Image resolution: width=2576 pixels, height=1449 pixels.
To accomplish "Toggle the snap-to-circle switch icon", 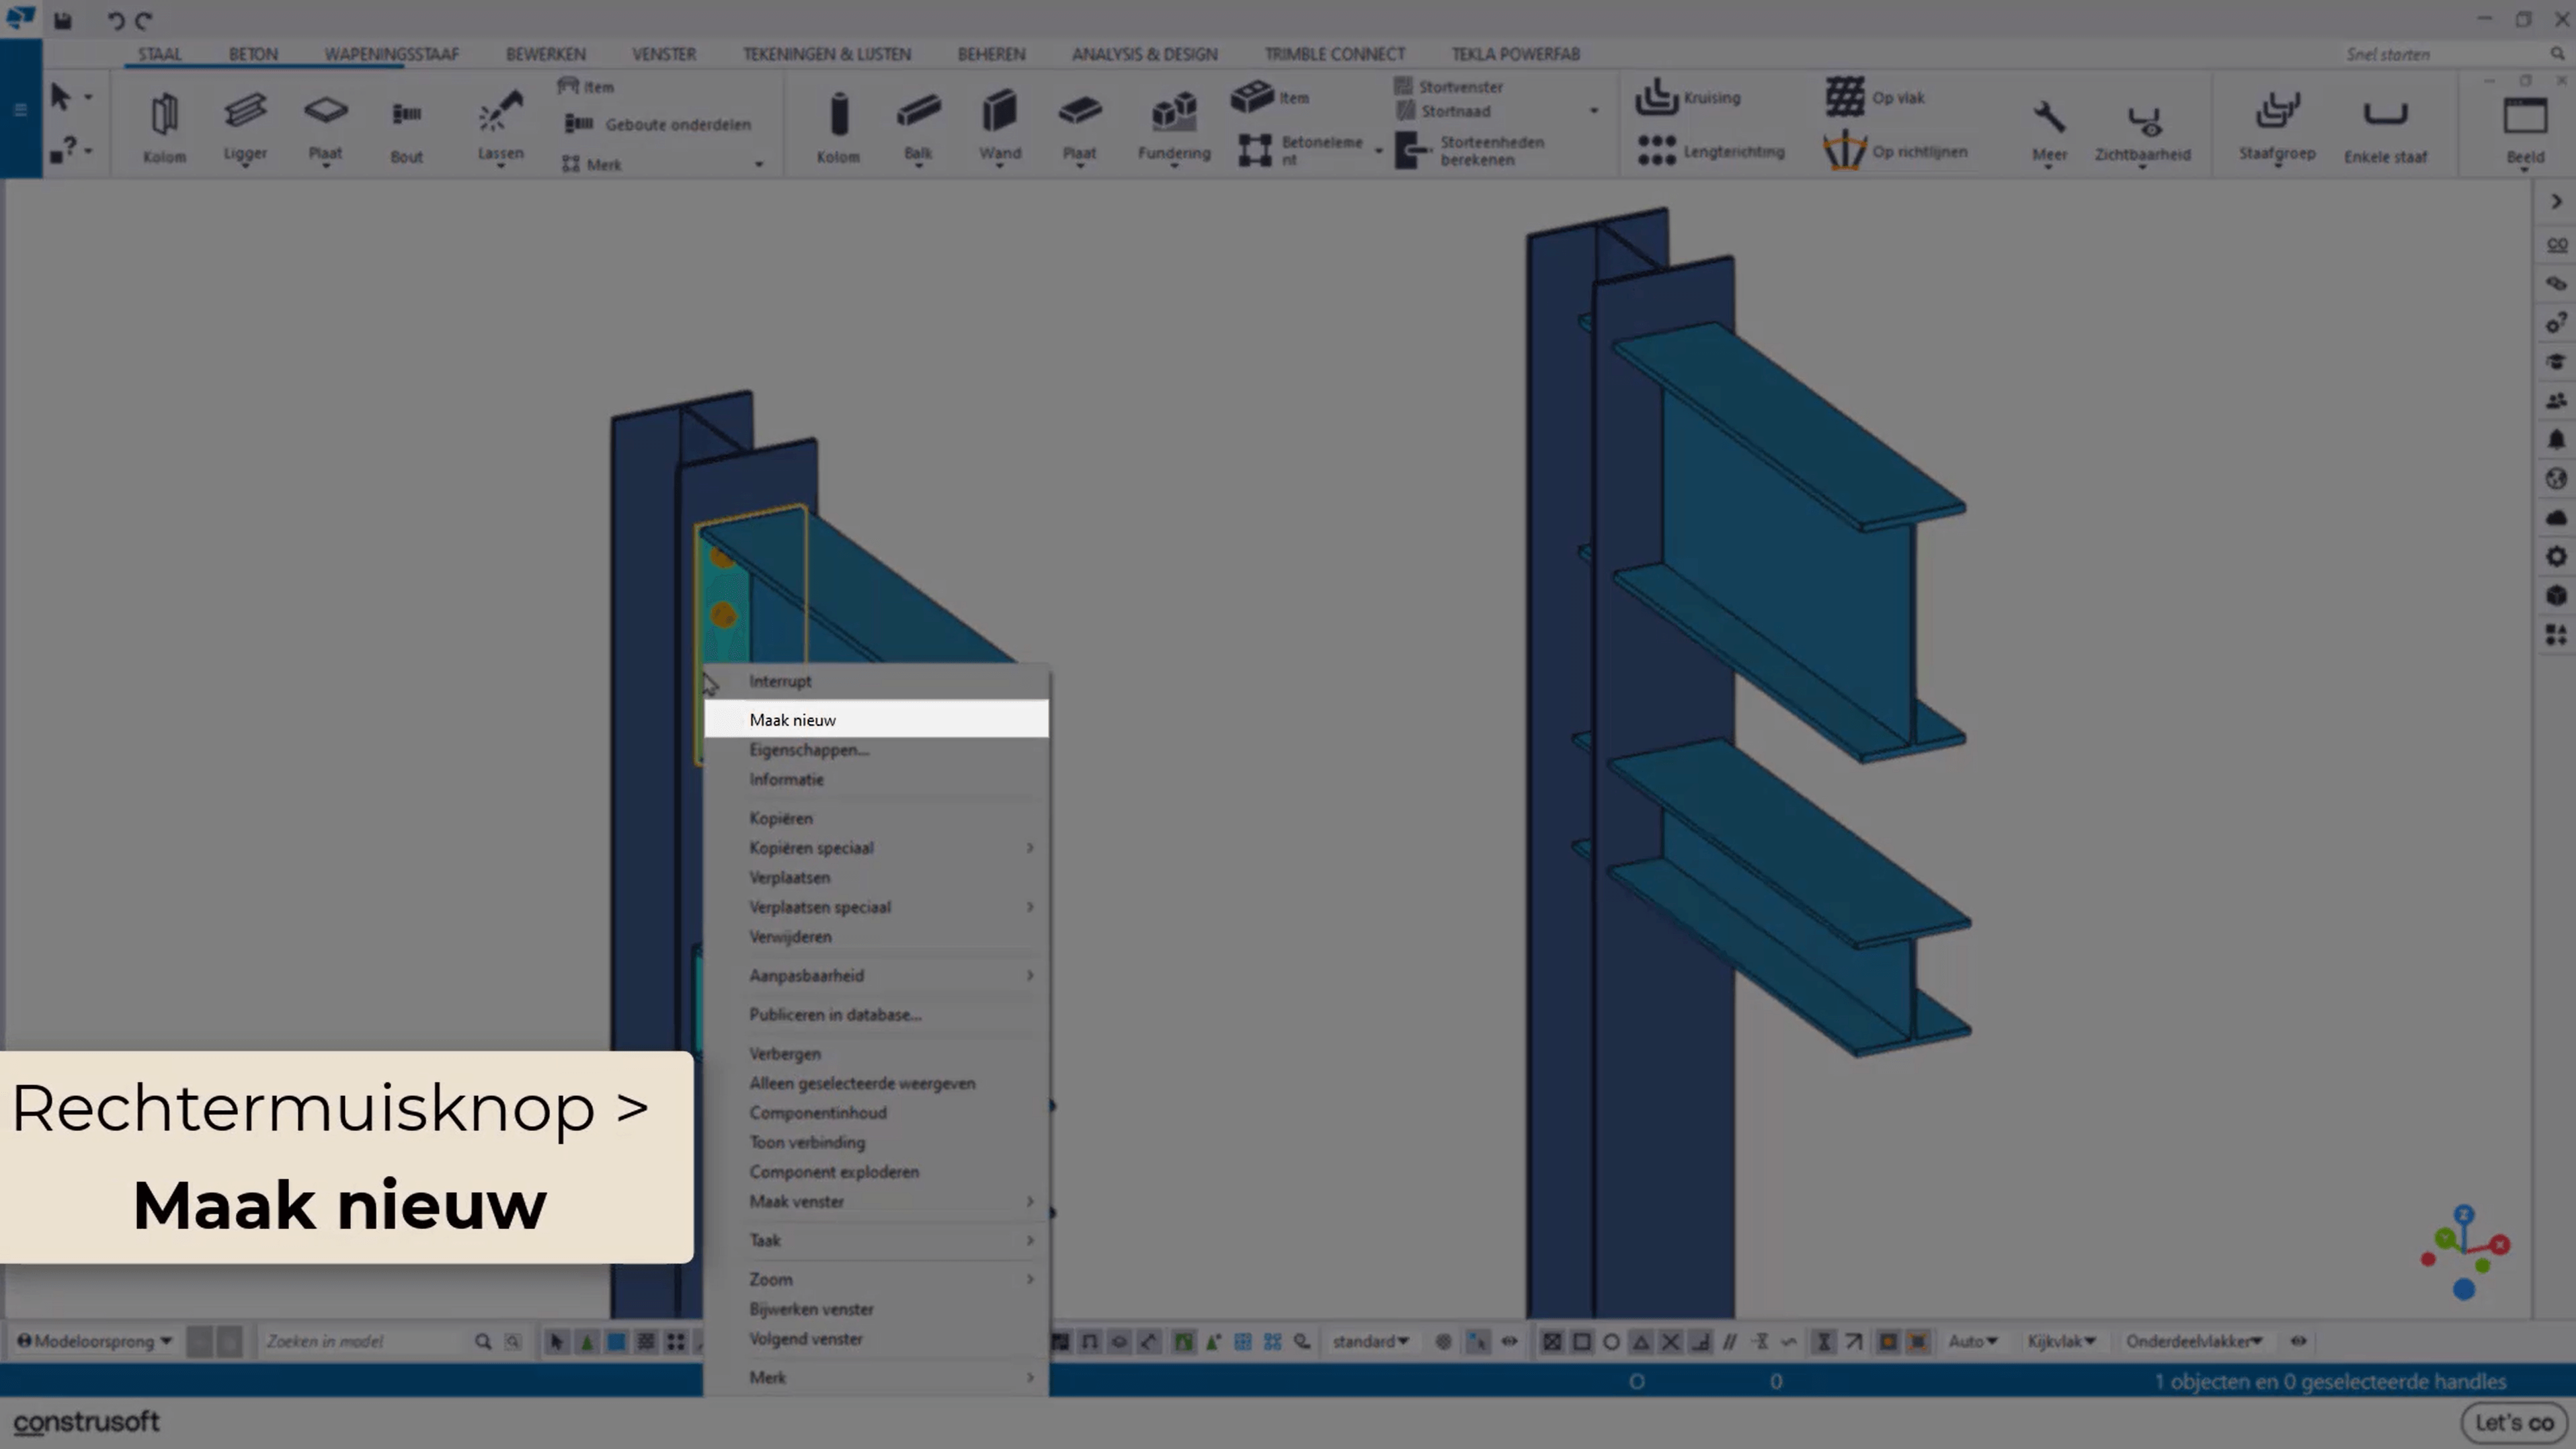I will 1611,1342.
